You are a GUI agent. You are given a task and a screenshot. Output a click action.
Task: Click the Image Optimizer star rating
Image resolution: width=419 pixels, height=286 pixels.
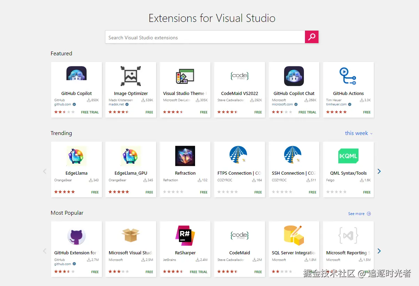coord(119,112)
